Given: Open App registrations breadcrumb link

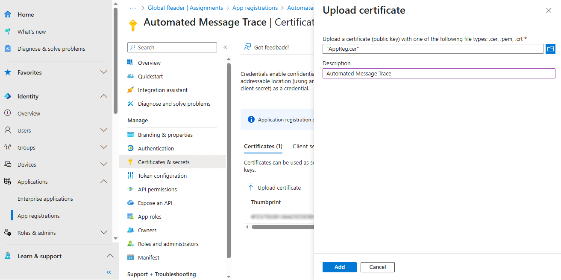Looking at the screenshot, I should (255, 8).
